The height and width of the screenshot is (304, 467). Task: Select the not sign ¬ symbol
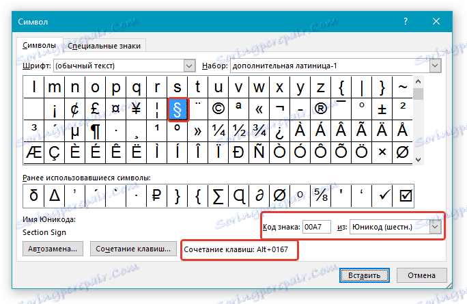pos(280,109)
